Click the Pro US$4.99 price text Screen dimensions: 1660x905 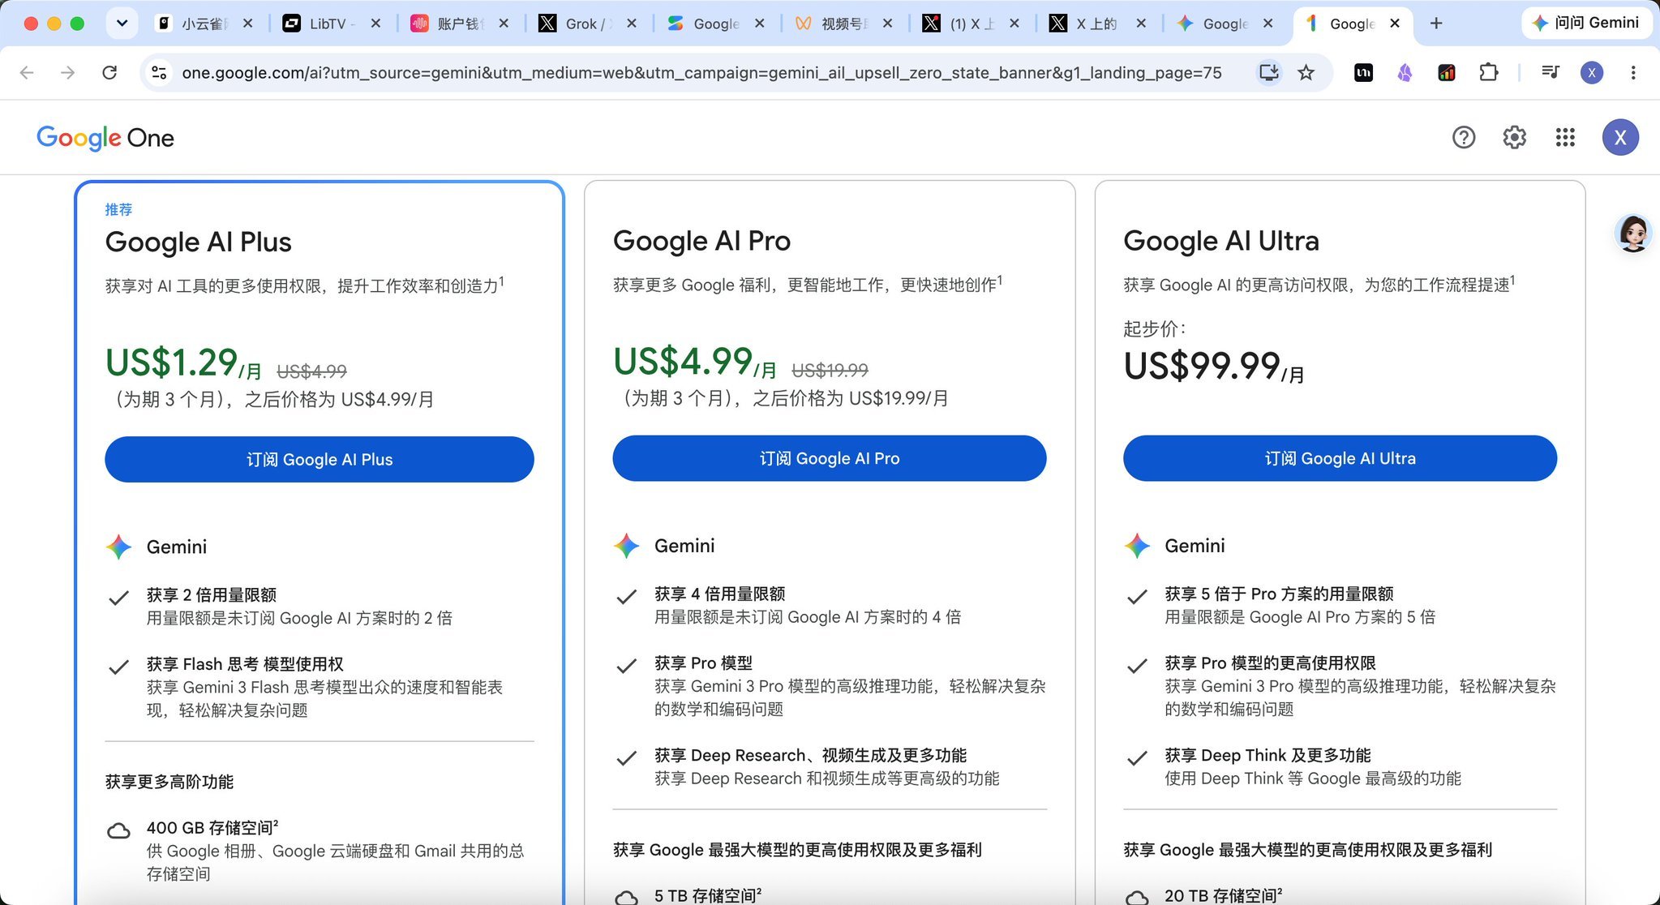[x=694, y=362]
